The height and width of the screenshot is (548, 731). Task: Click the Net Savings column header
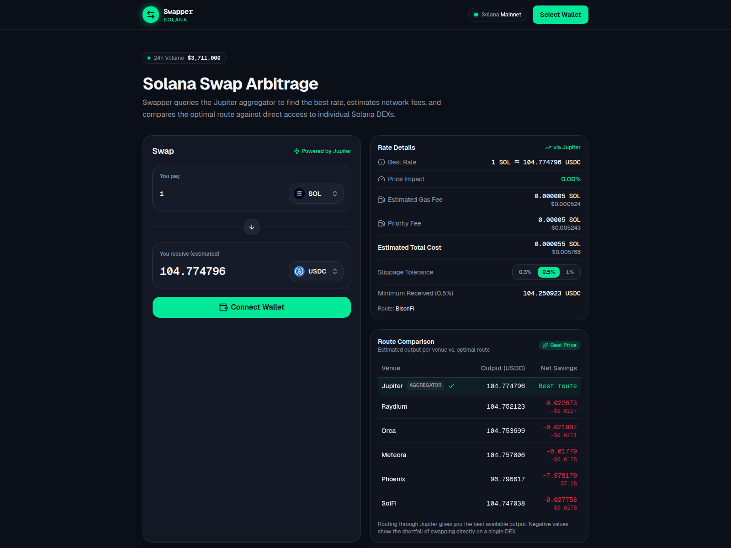tap(559, 368)
